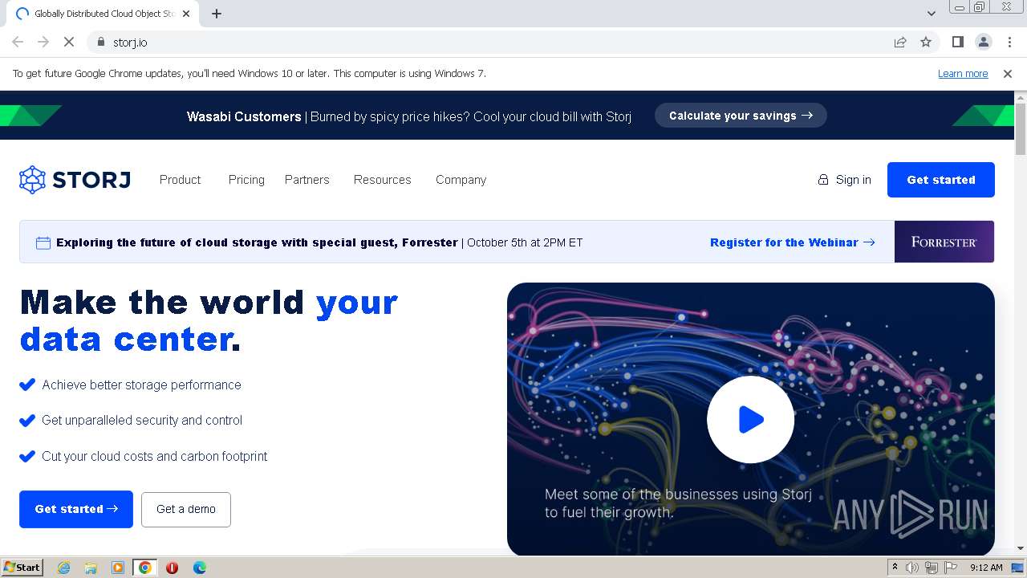Click the browser forward arrow

coord(43,42)
